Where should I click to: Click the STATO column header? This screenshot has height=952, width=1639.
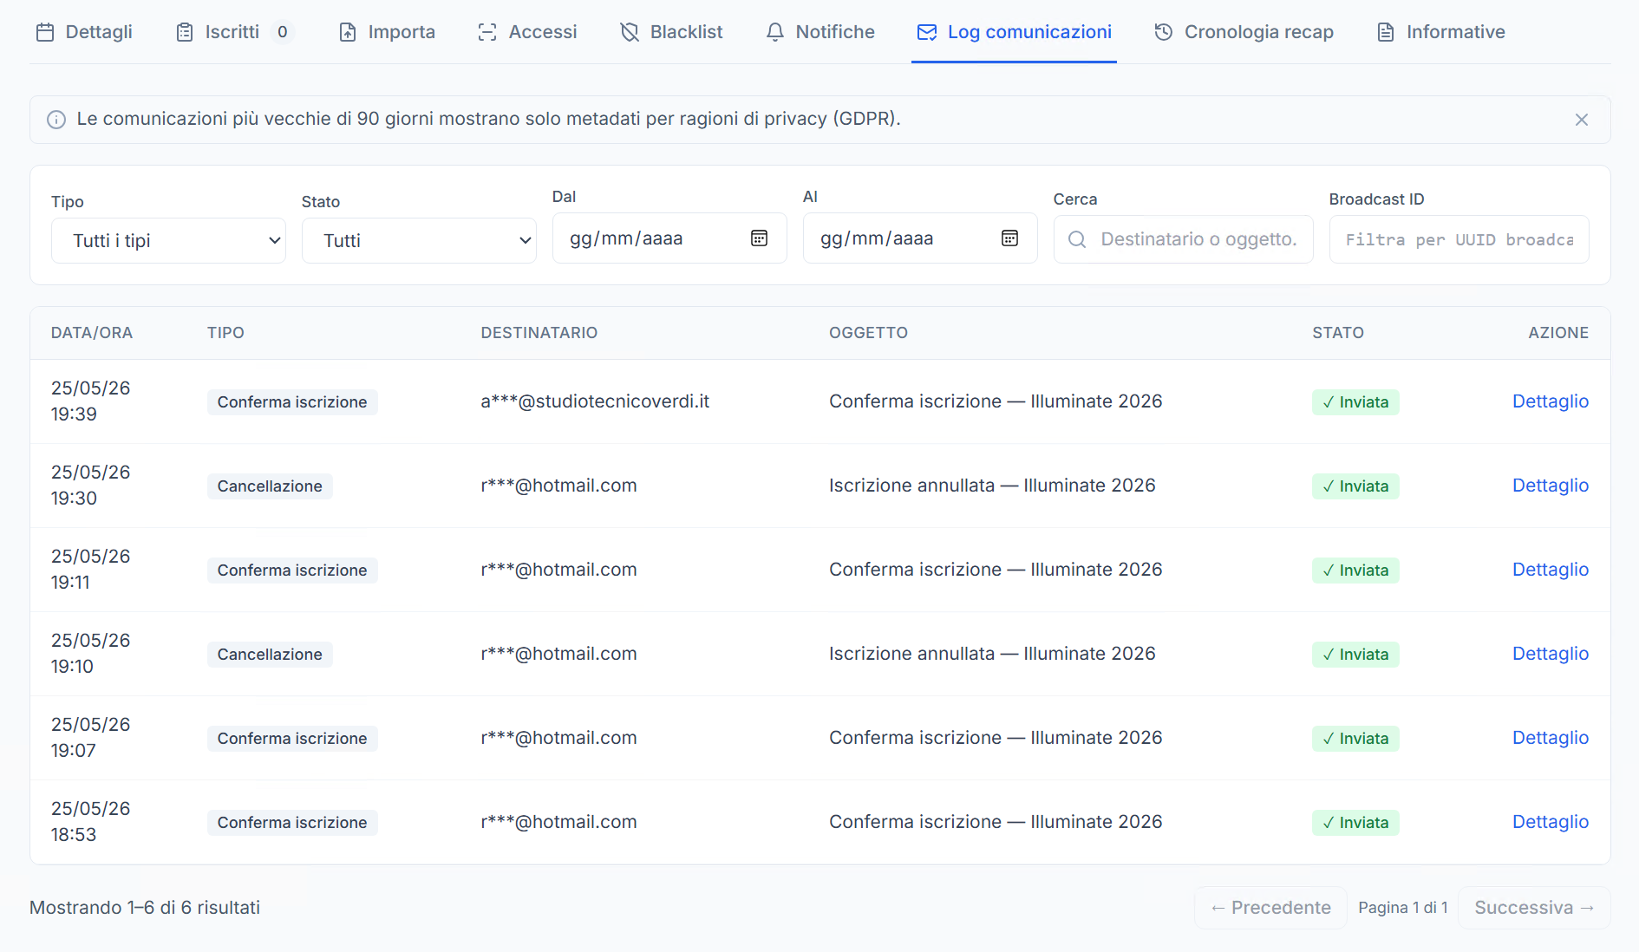1338,333
